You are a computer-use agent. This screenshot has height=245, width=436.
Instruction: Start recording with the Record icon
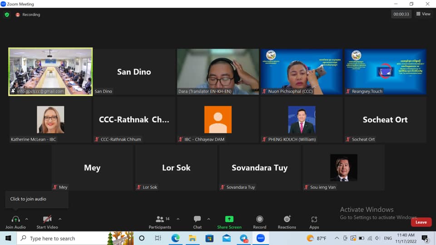[x=259, y=219]
